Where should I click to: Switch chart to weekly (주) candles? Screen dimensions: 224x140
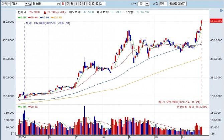click(67, 4)
